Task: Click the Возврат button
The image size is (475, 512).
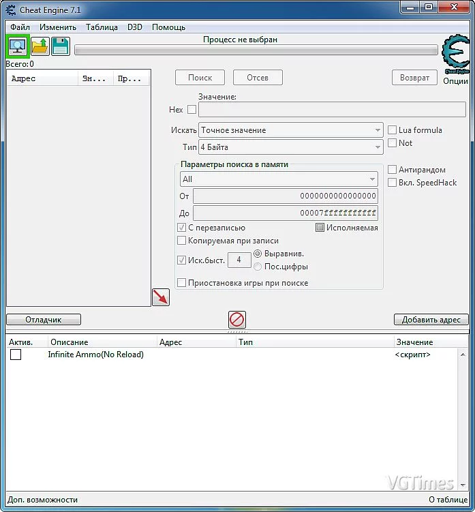Action: click(x=414, y=78)
